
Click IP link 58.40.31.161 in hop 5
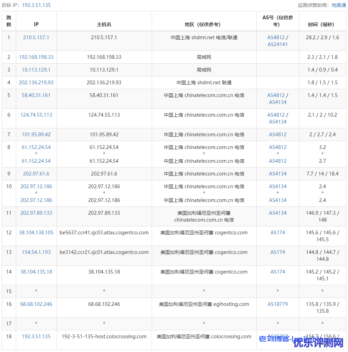coord(36,95)
